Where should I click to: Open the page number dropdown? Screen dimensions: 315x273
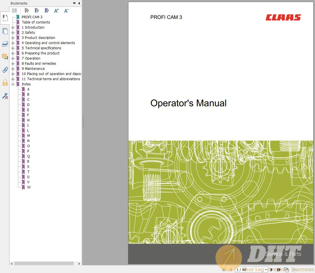266,270
